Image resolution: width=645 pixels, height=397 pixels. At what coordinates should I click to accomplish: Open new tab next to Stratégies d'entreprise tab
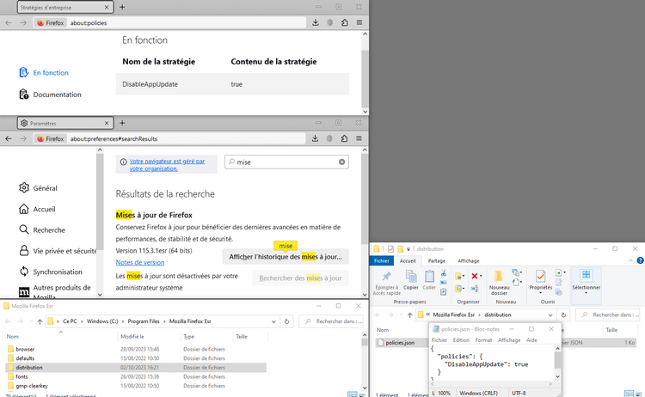122,7
